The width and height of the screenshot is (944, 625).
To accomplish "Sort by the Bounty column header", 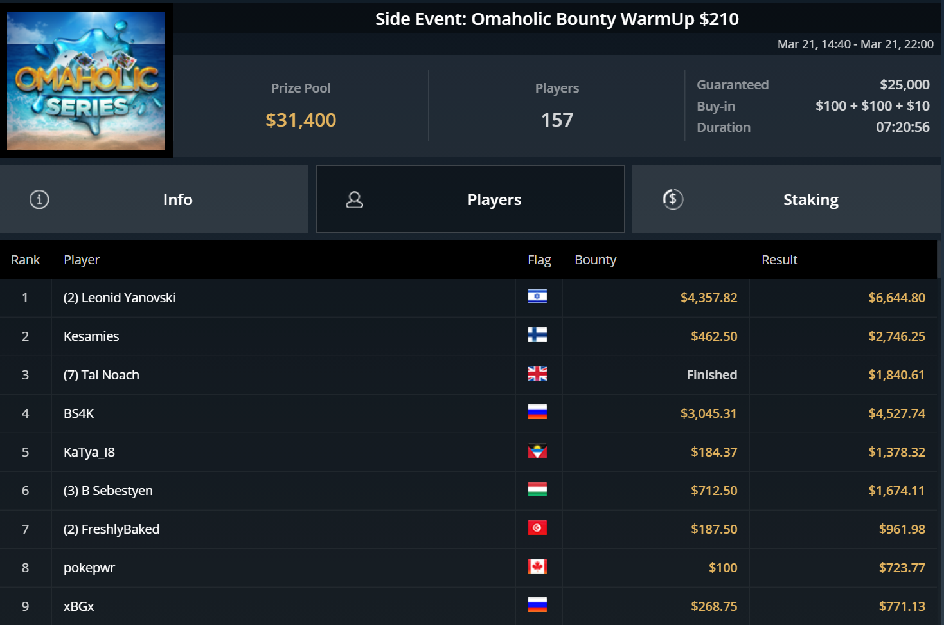I will pyautogui.click(x=595, y=260).
